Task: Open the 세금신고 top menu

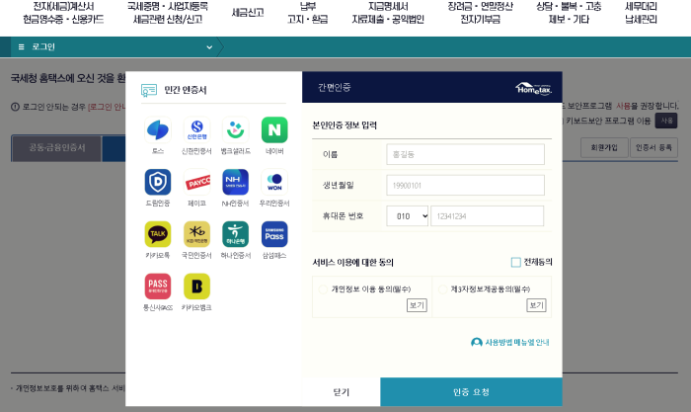Action: coord(248,13)
